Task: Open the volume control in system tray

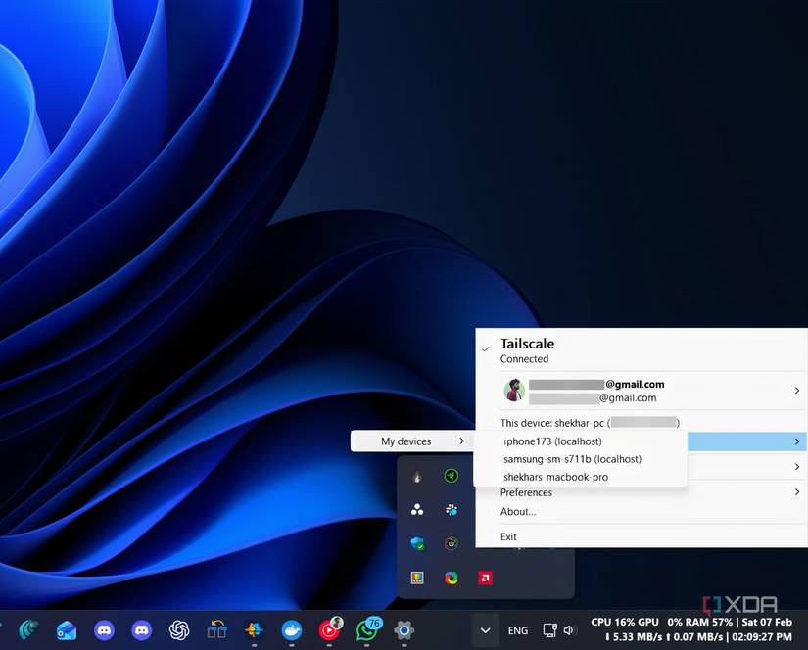Action: coord(569,630)
